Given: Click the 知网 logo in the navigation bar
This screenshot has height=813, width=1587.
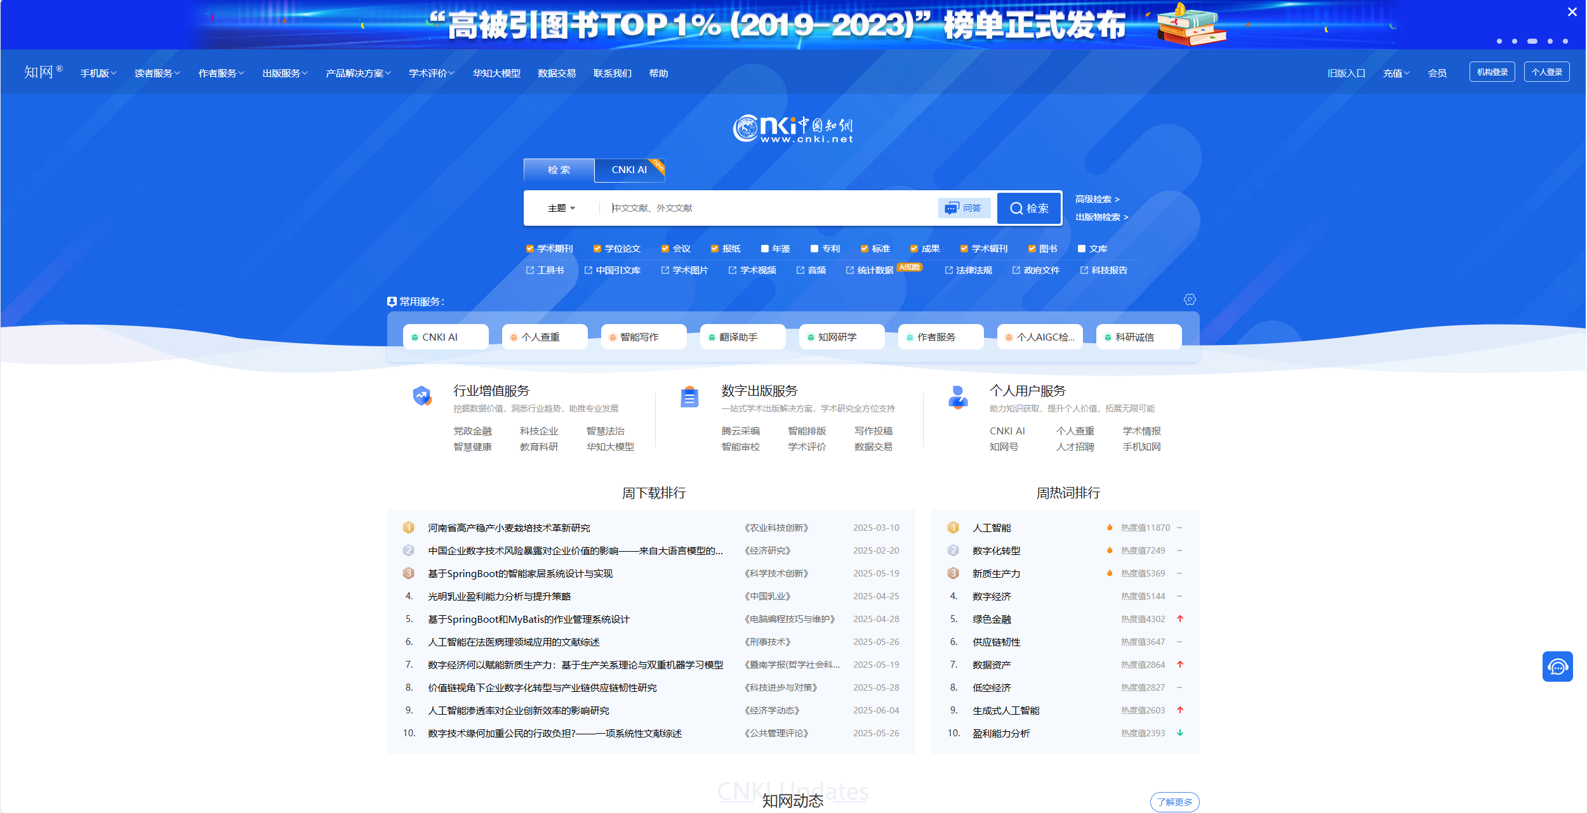Looking at the screenshot, I should pos(43,72).
